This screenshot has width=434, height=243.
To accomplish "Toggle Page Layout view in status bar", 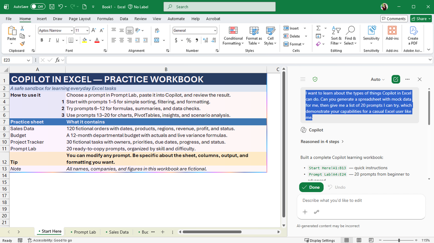I will click(359, 240).
